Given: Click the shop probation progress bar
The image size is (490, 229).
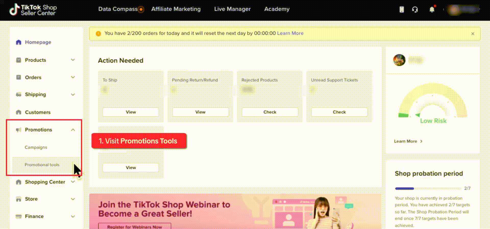Looking at the screenshot, I should tap(428, 189).
